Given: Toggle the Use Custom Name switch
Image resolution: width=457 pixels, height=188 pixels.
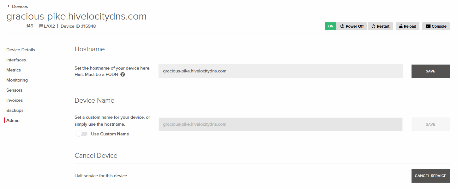Looking at the screenshot, I should (82, 134).
